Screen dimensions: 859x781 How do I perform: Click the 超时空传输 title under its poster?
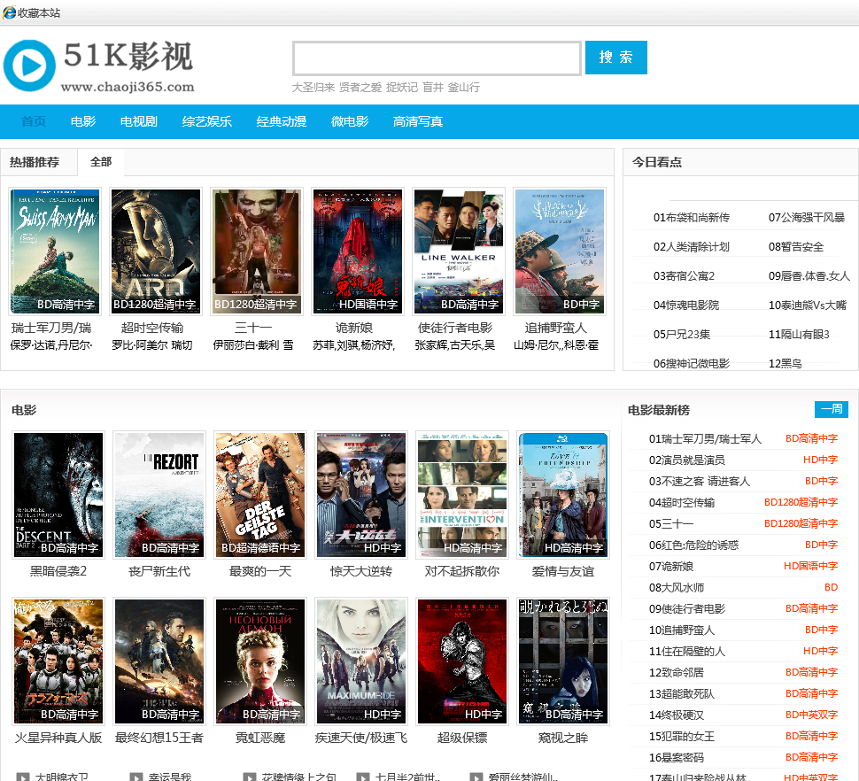pyautogui.click(x=152, y=328)
